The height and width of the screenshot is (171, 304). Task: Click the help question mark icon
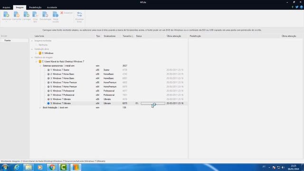tap(301, 7)
